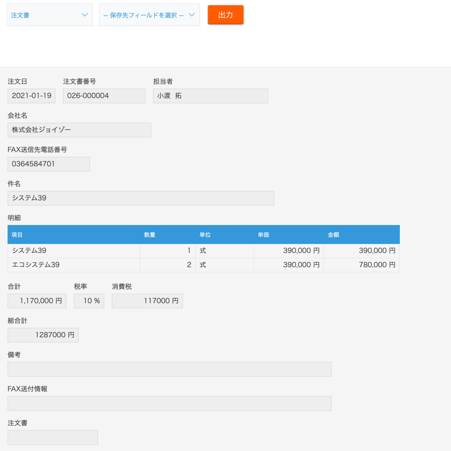
Task: Open the 注文書 template dropdown
Action: click(x=49, y=15)
